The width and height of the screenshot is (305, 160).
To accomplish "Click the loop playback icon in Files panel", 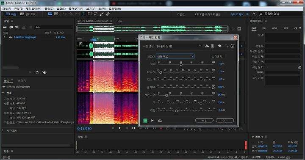I will 37,72.
